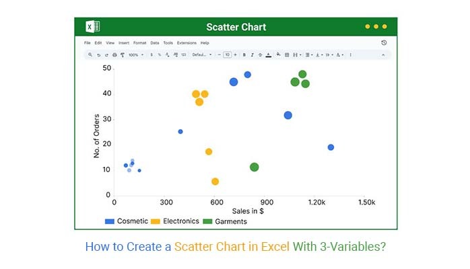The width and height of the screenshot is (470, 269).
Task: Open the Insert menu
Action: click(124, 42)
